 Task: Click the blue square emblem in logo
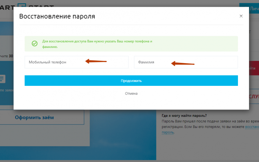click(x=21, y=5)
